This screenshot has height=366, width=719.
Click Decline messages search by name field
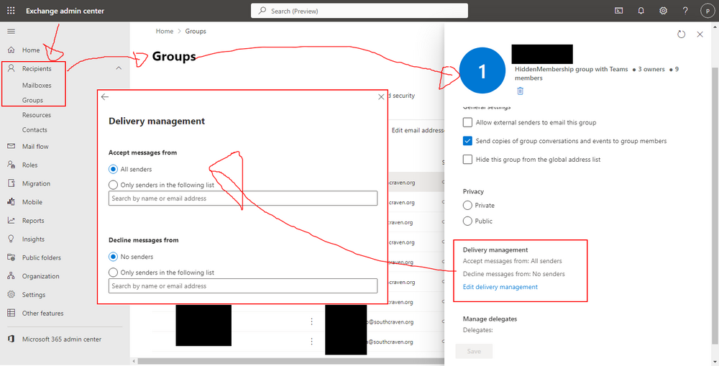pyautogui.click(x=243, y=285)
